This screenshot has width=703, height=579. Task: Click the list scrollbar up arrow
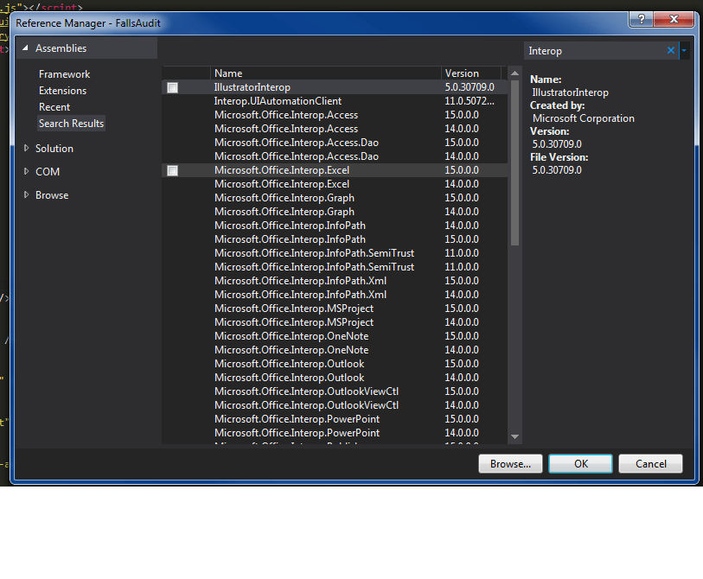pos(514,73)
